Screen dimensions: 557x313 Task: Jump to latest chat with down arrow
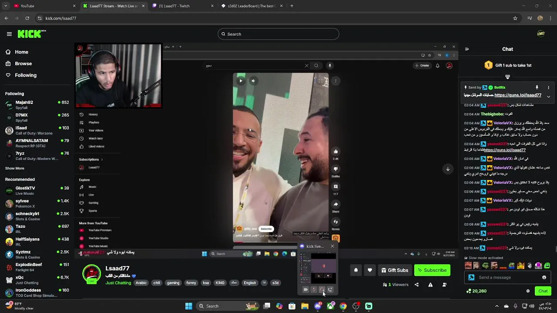pos(448,169)
